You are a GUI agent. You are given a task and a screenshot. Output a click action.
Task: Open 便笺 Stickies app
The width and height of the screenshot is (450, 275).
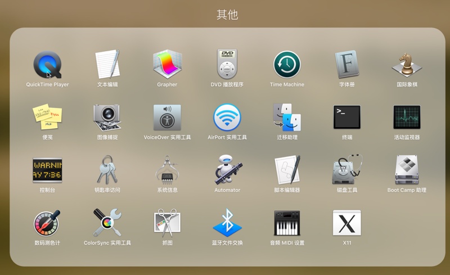click(x=47, y=117)
